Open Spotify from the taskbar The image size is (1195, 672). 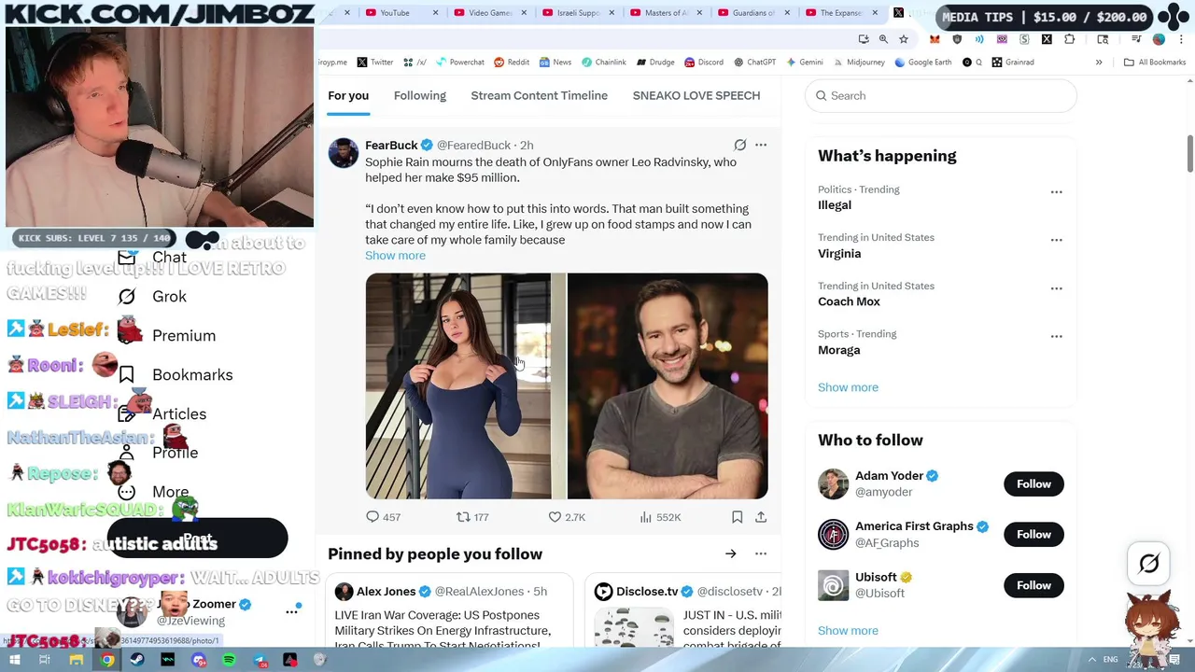click(x=229, y=660)
